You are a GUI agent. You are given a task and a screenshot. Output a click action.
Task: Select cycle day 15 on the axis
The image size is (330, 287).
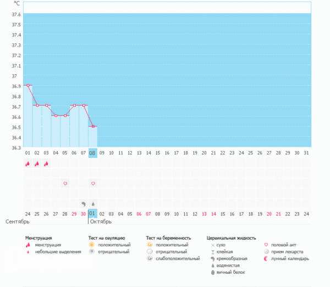point(158,153)
